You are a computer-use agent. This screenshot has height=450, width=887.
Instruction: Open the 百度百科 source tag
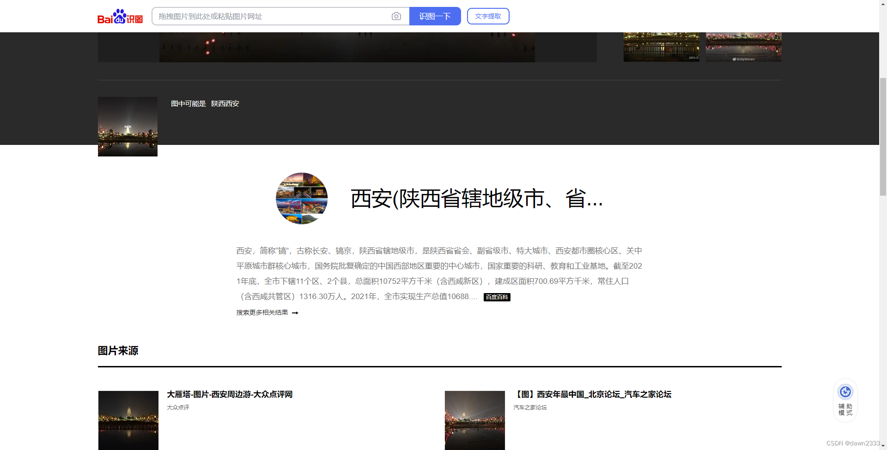(497, 297)
